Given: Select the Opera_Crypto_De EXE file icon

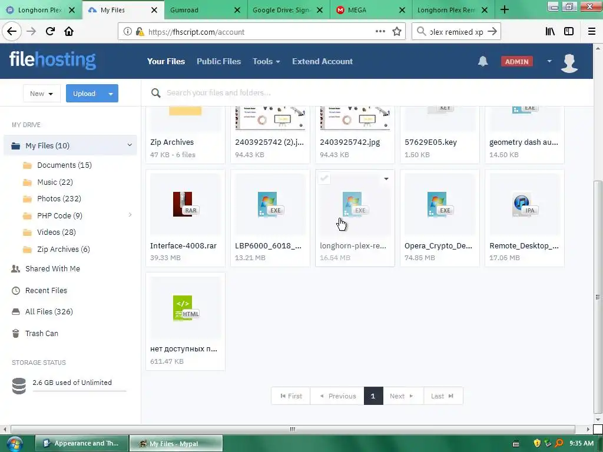Looking at the screenshot, I should pyautogui.click(x=439, y=204).
